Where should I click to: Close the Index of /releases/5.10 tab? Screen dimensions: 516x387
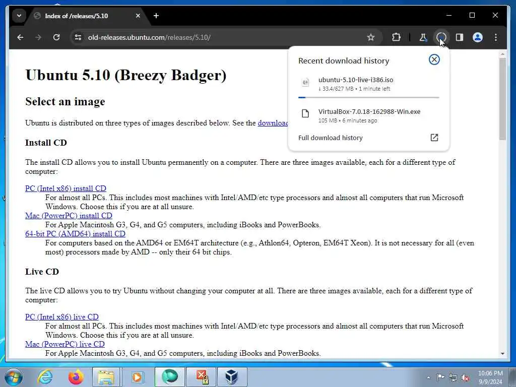(138, 16)
